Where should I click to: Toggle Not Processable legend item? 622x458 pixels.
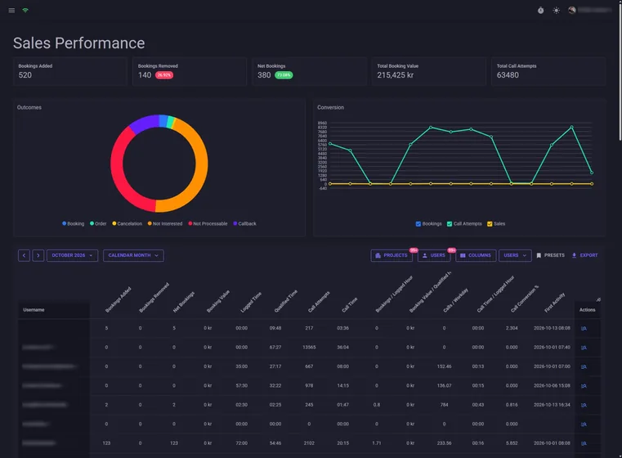point(208,223)
